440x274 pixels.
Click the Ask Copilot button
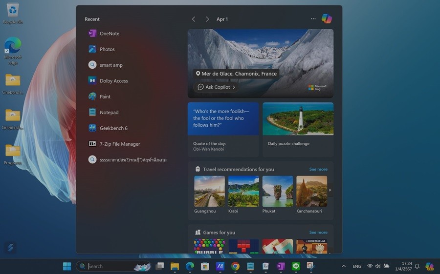click(x=217, y=87)
